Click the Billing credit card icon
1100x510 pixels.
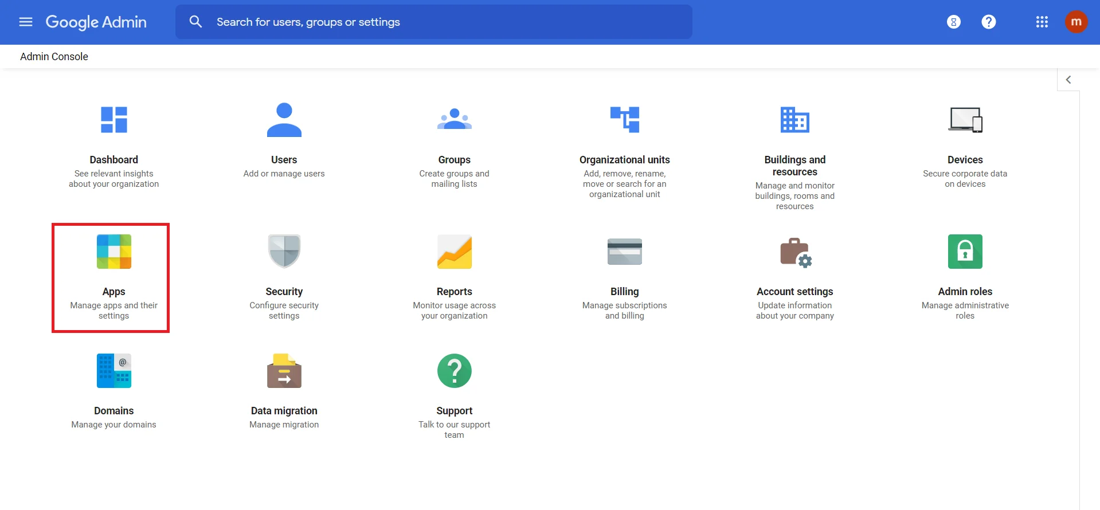coord(624,252)
